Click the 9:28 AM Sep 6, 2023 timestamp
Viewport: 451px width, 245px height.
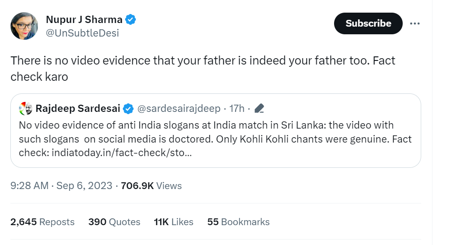tap(61, 186)
